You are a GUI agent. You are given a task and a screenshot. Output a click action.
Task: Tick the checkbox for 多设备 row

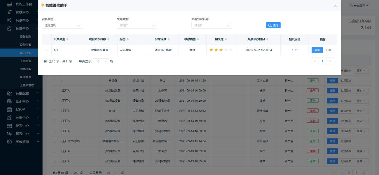(54, 81)
